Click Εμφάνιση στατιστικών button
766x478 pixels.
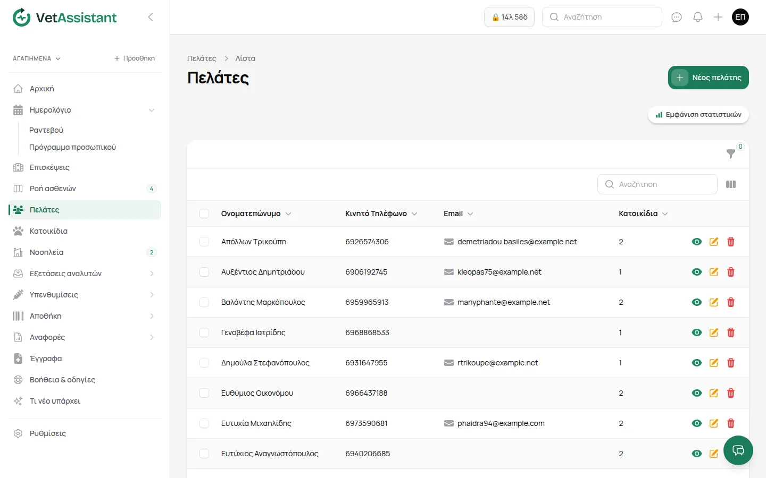click(698, 115)
